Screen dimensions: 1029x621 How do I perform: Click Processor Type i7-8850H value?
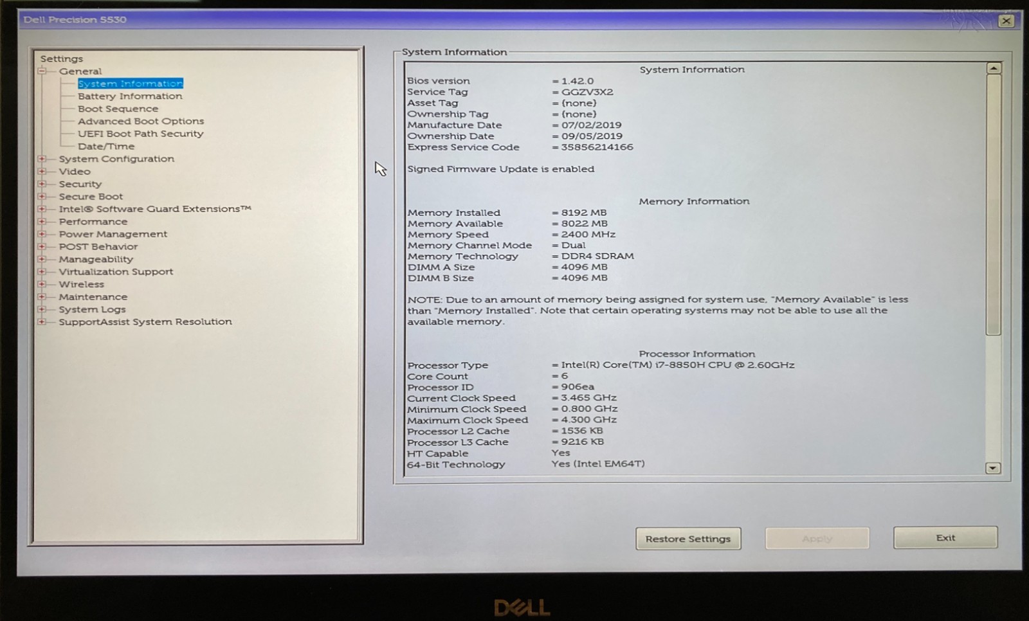(x=677, y=365)
